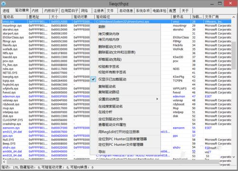This screenshot has width=238, height=171.
Task: Select 卸载驱动(危险) menu entry
Action: (x=110, y=59)
